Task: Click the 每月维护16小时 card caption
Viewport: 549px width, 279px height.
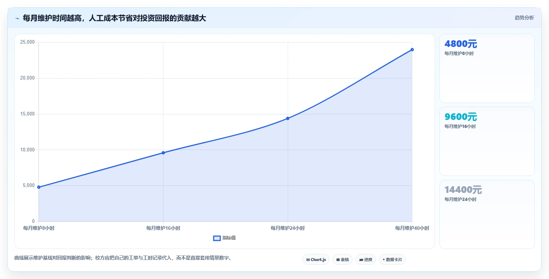Action: (460, 126)
